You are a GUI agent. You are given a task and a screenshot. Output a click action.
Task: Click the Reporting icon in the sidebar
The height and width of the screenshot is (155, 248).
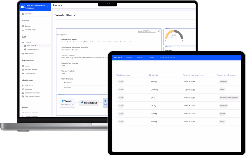pyautogui.click(x=23, y=89)
